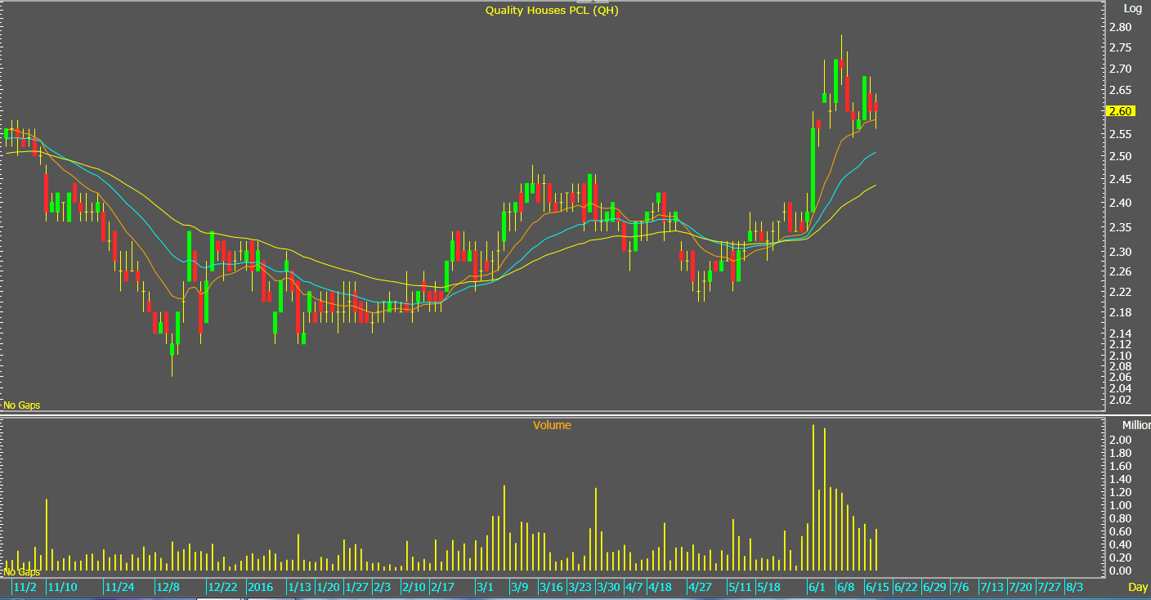Viewport: 1151px width, 600px height.
Task: Click the 2.65 price axis label
Action: pos(1120,90)
